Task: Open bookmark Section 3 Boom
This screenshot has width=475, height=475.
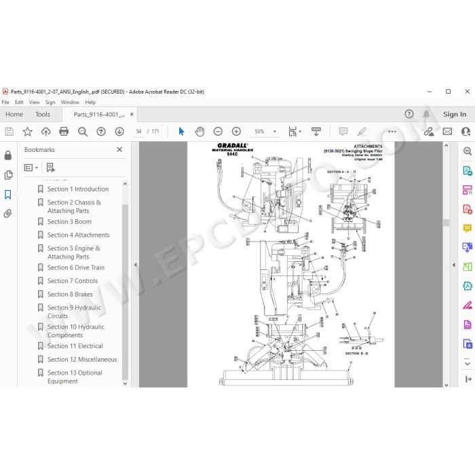Action: (69, 222)
